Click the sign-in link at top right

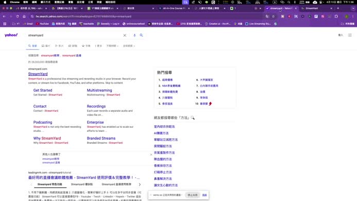click(x=341, y=35)
